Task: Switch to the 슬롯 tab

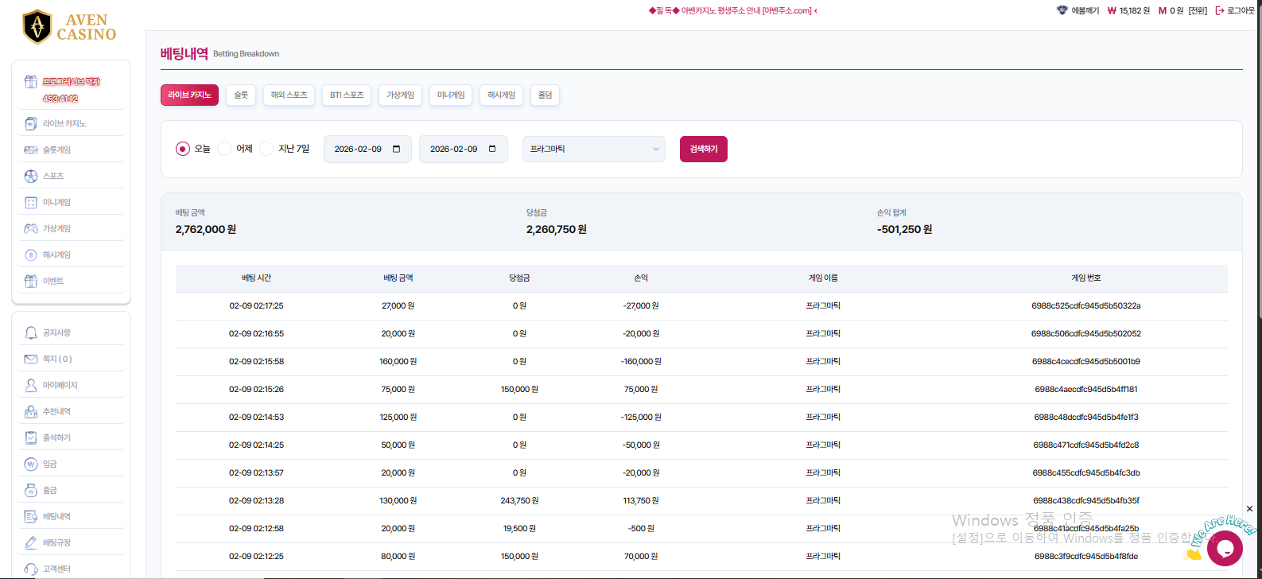Action: 241,95
